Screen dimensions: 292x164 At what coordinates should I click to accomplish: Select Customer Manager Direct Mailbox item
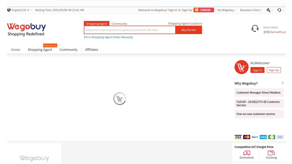(259, 92)
